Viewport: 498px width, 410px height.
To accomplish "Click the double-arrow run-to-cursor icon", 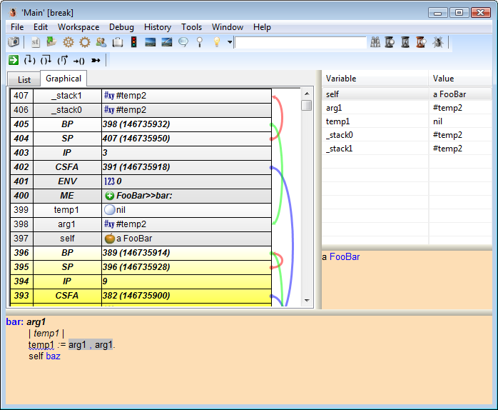I will tap(96, 60).
